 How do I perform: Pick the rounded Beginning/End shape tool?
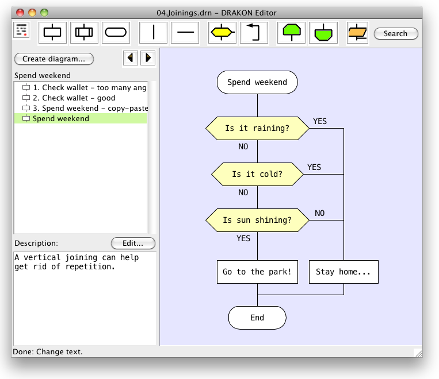click(x=116, y=33)
